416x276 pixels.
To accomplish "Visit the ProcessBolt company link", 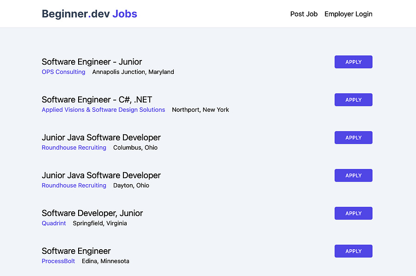I will 58,261.
